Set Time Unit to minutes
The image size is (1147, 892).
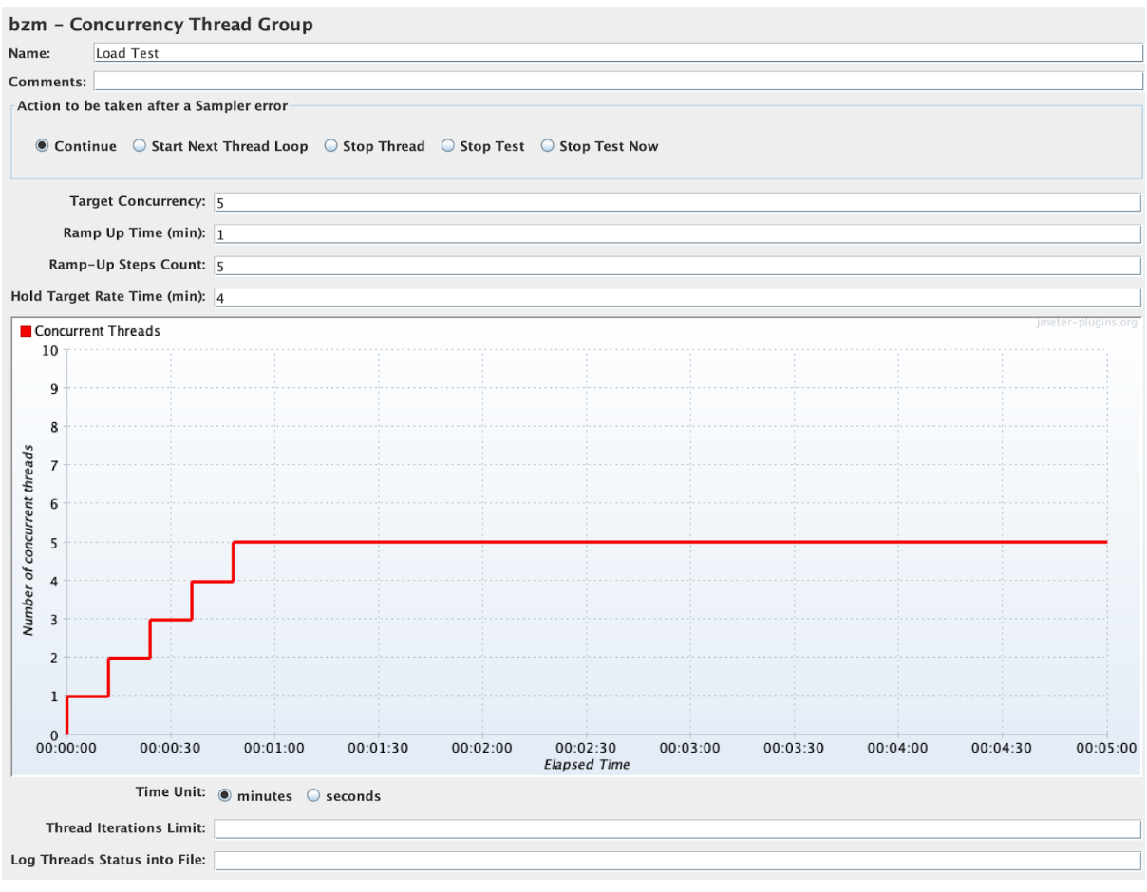click(226, 796)
